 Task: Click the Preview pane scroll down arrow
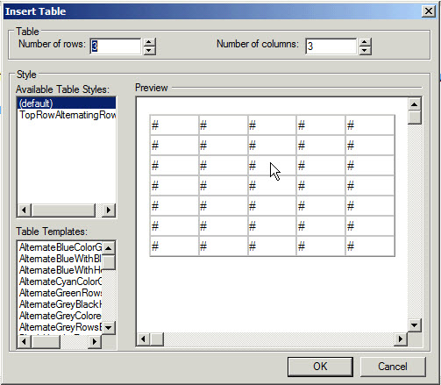414,325
